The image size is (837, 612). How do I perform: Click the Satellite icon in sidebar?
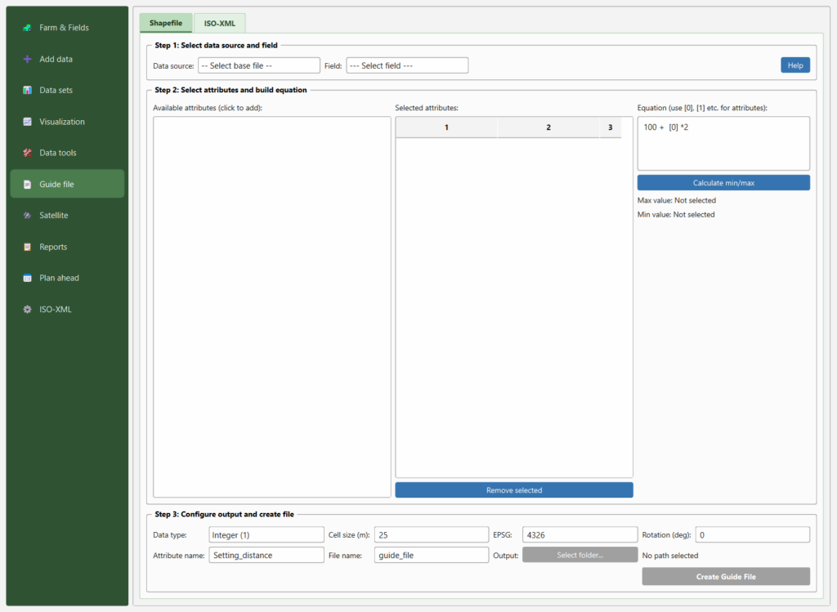pyautogui.click(x=27, y=216)
